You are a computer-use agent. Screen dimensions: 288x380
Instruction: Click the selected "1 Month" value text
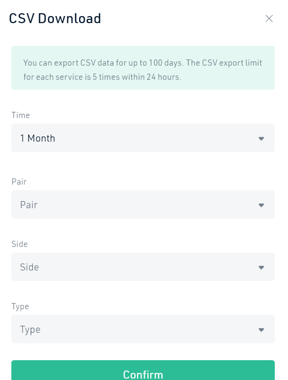38,138
